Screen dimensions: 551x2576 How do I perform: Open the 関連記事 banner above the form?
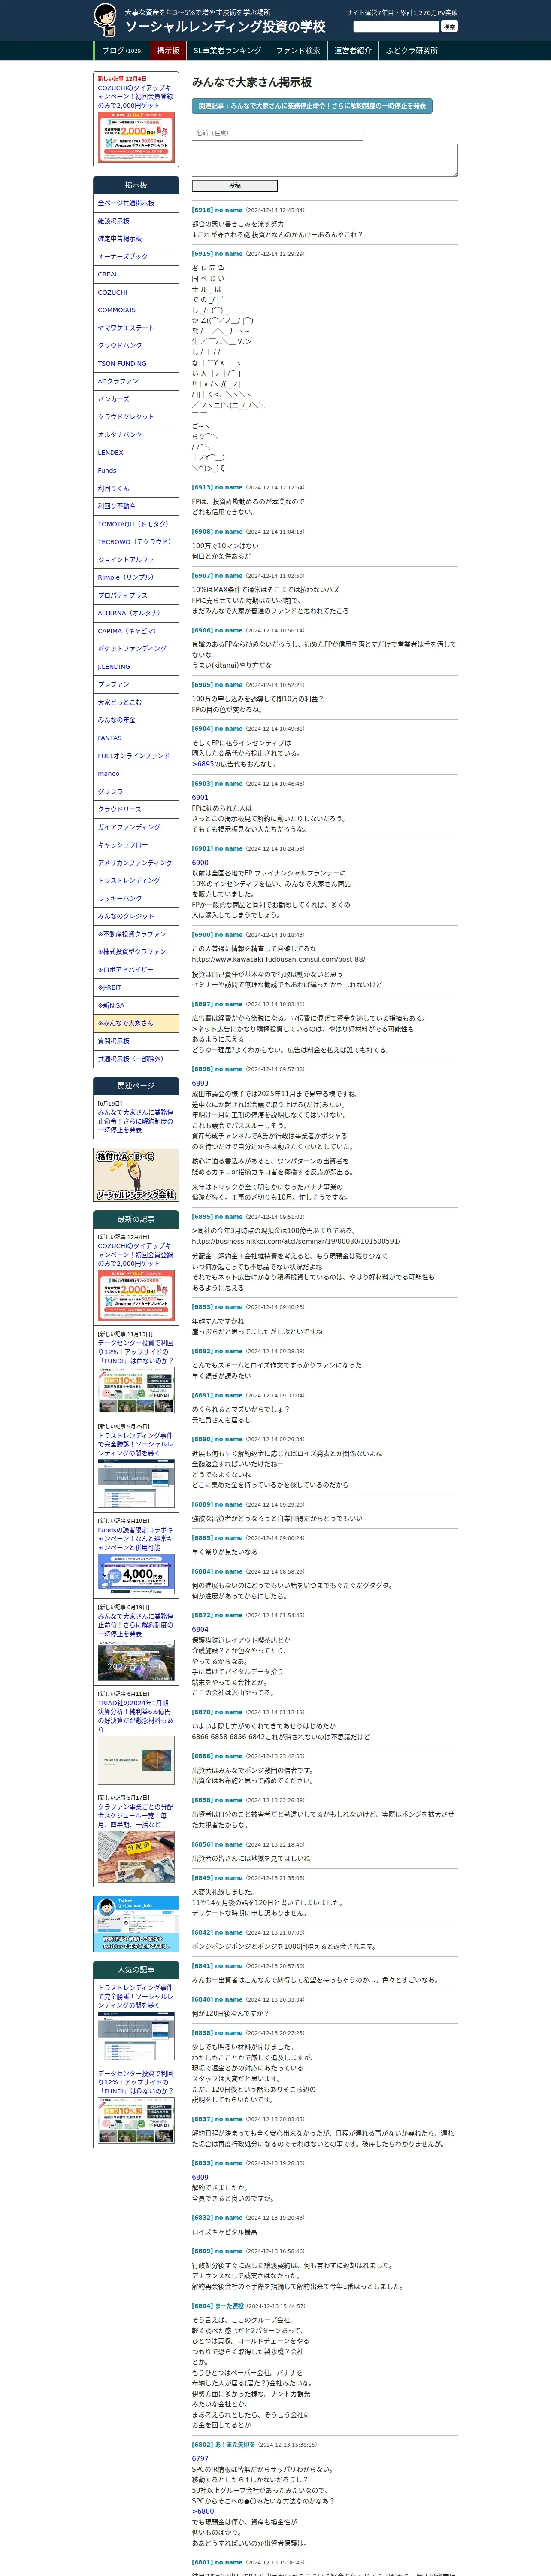tap(312, 105)
